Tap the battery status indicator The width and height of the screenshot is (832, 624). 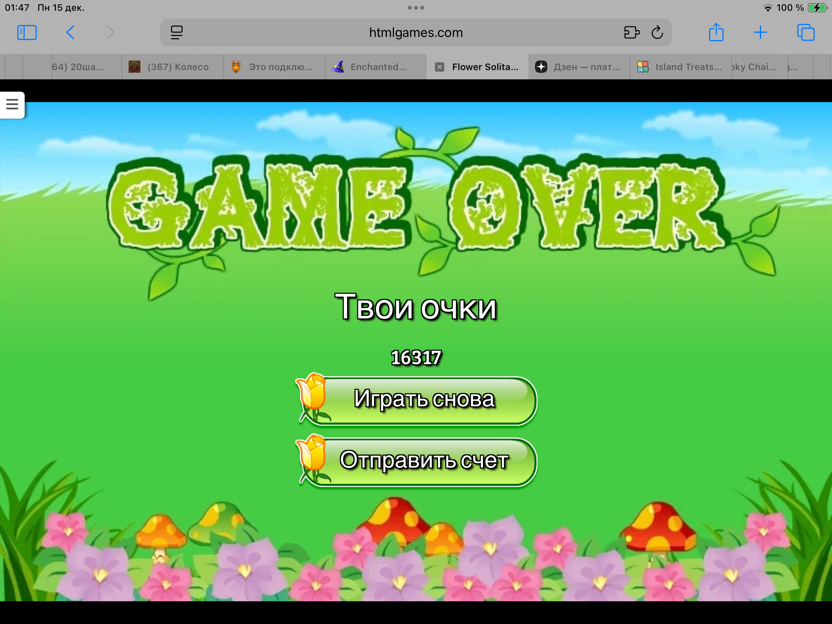(x=817, y=8)
